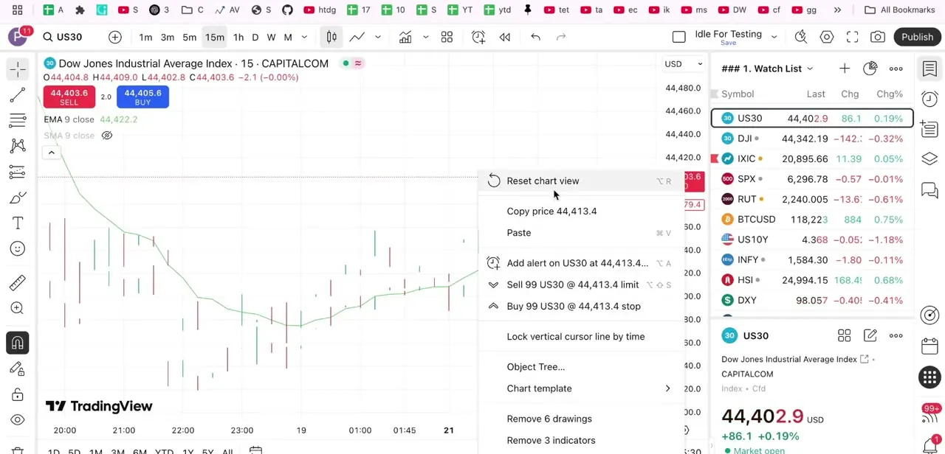This screenshot has width=945, height=454.
Task: Open the emoji icons tool
Action: click(x=18, y=249)
